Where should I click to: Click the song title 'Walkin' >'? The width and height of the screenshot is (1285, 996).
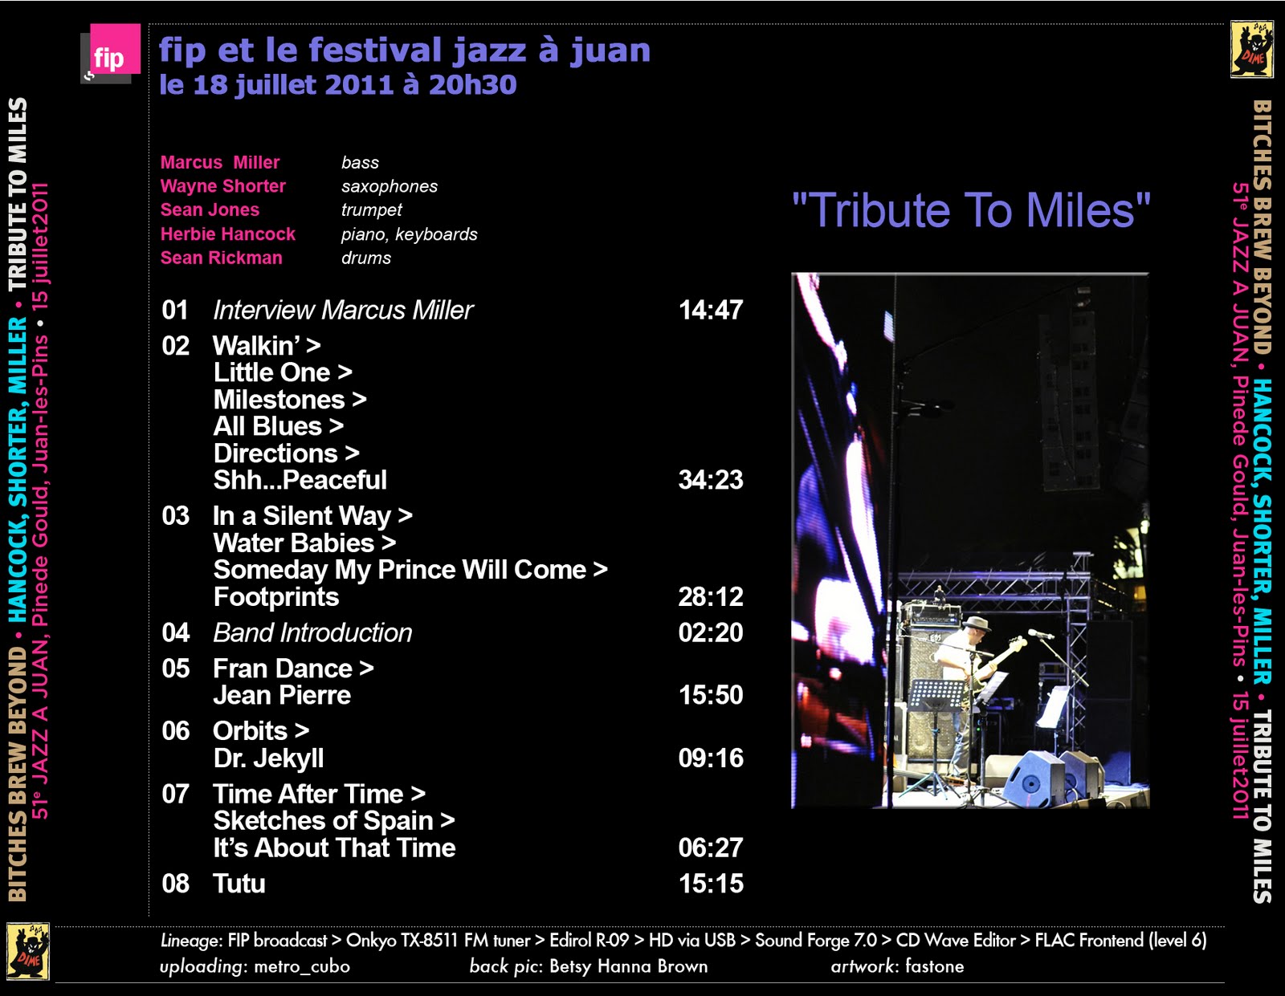pyautogui.click(x=267, y=346)
